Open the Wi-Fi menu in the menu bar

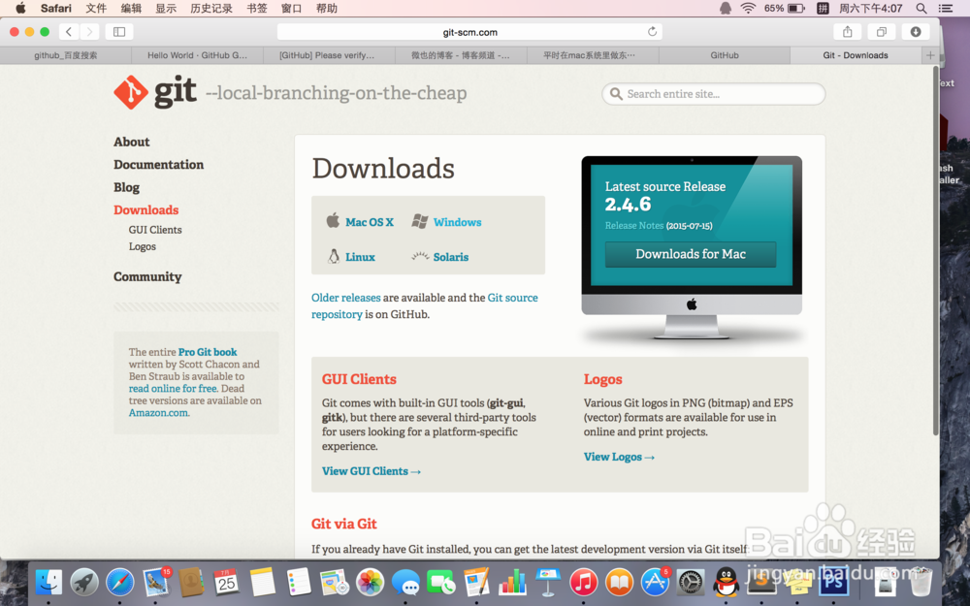click(749, 8)
